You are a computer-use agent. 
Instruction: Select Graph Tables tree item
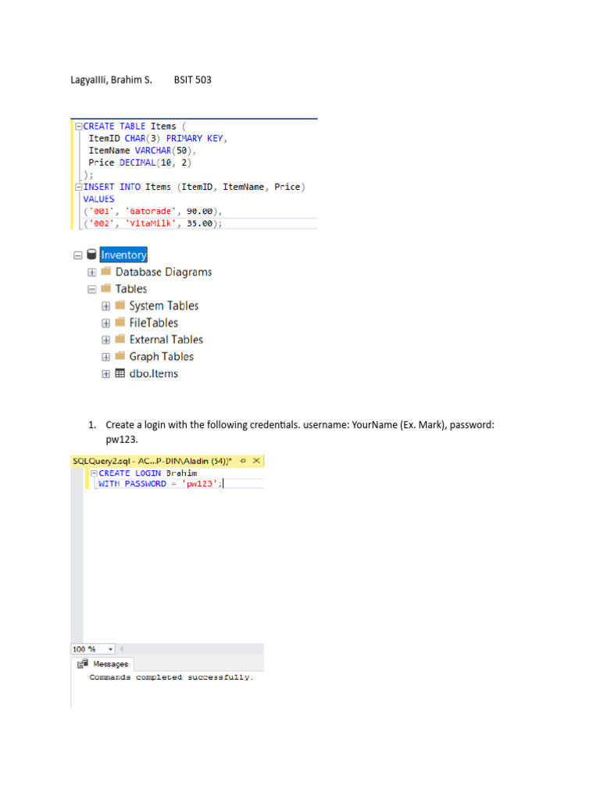pos(161,356)
